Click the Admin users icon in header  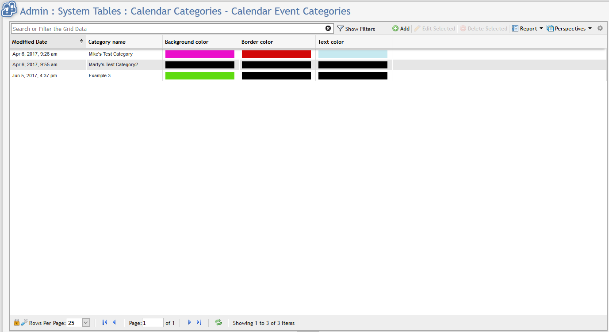9,11
